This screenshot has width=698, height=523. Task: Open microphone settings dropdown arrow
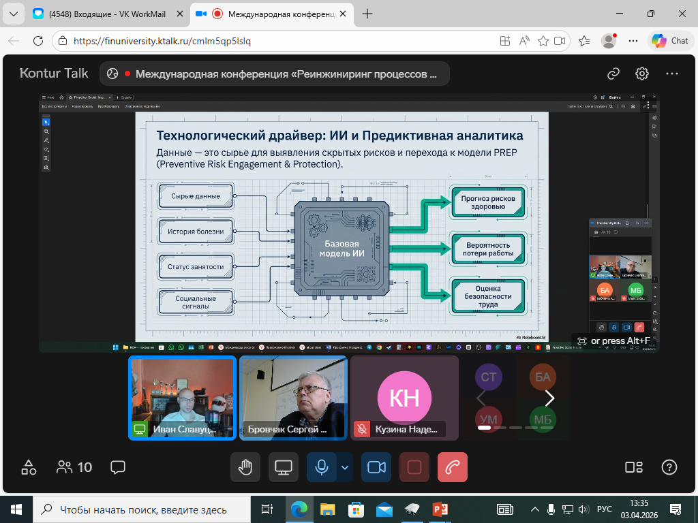[345, 467]
